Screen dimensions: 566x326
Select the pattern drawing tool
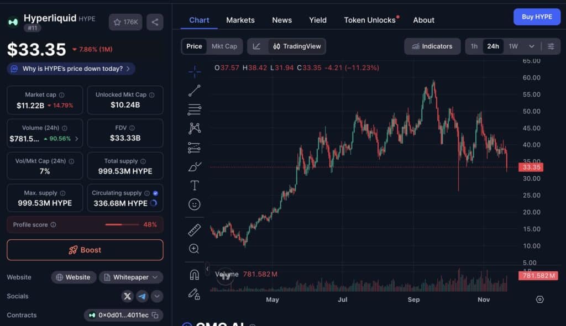[x=194, y=128]
